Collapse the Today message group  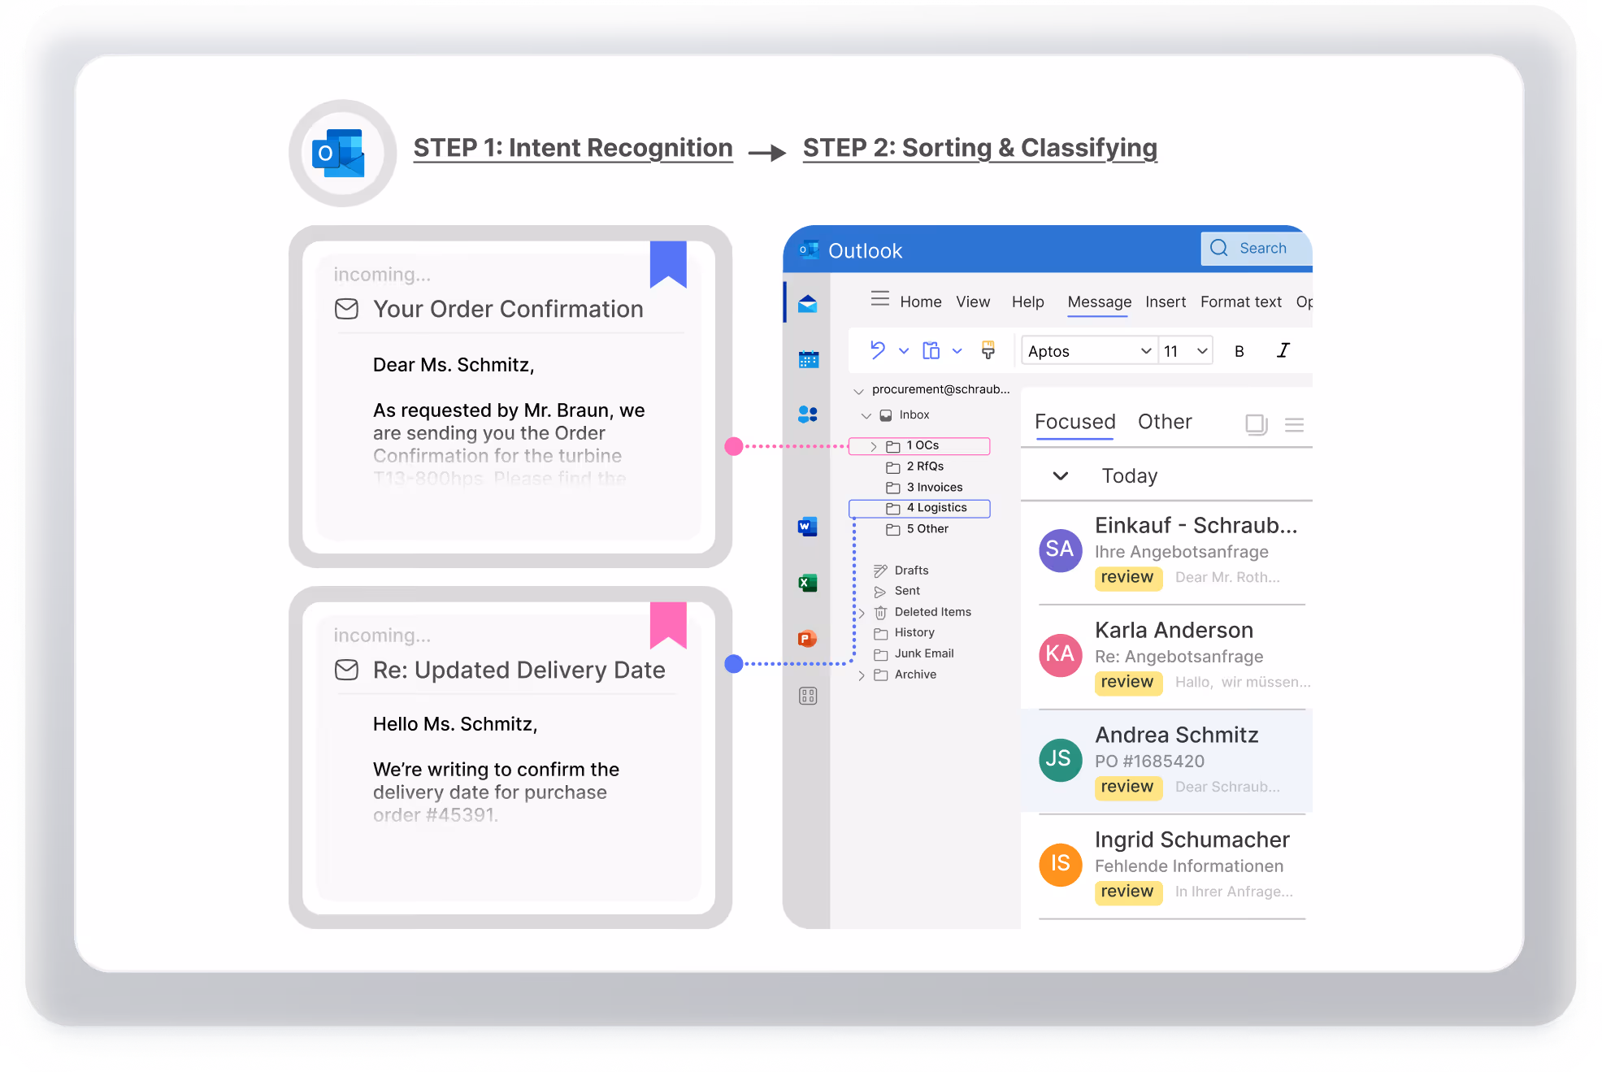pos(1061,476)
